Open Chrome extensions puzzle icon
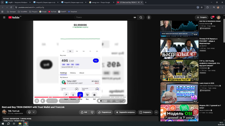Image resolution: width=225 pixels, height=126 pixels. (208, 7)
